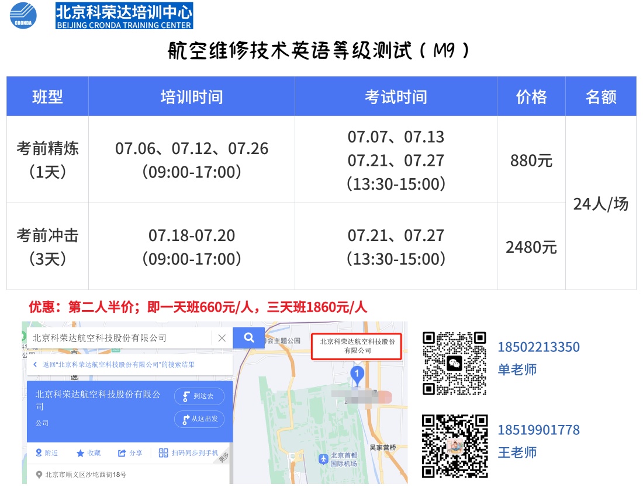Click 扫码同步到手机 QR sync option
This screenshot has width=643, height=488.
[x=189, y=453]
